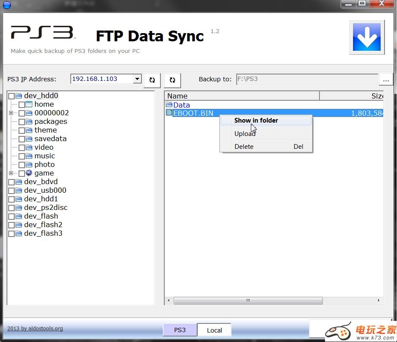
Task: Click the browse button for backup path
Action: click(x=386, y=80)
